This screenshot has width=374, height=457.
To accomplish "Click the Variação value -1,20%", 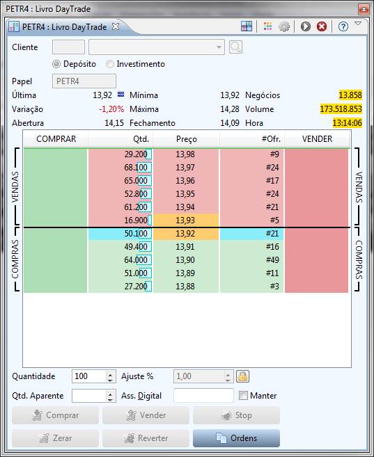I will 111,109.
